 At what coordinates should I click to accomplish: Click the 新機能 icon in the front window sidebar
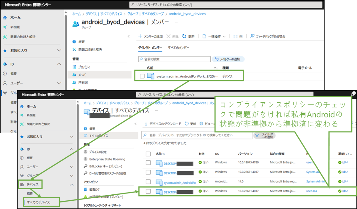(22, 115)
